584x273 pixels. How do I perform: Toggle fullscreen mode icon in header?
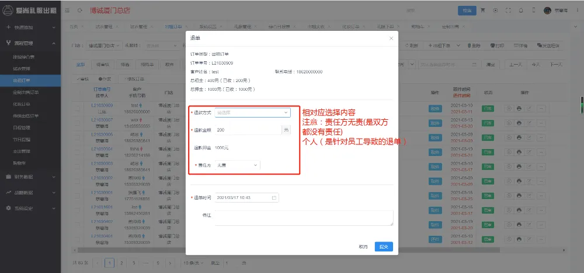(508, 10)
